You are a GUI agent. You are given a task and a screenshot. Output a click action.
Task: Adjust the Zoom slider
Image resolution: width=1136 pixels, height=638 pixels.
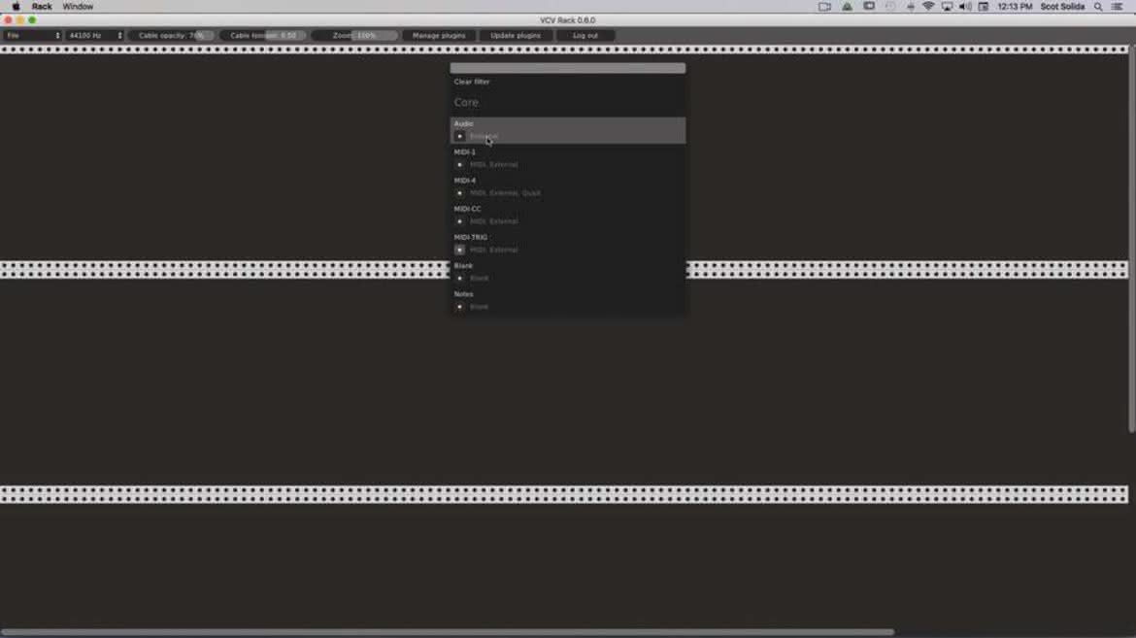pos(355,36)
